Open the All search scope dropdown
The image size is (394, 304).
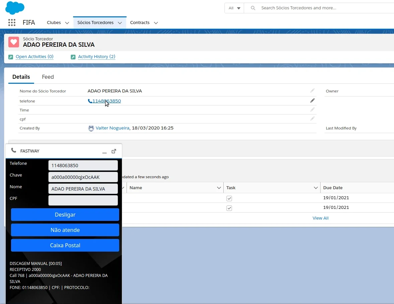point(234,8)
